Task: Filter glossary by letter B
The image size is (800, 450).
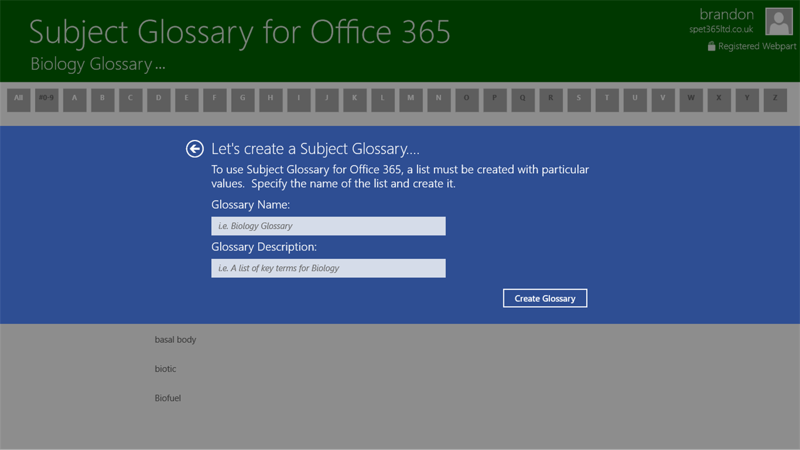Action: pyautogui.click(x=102, y=101)
